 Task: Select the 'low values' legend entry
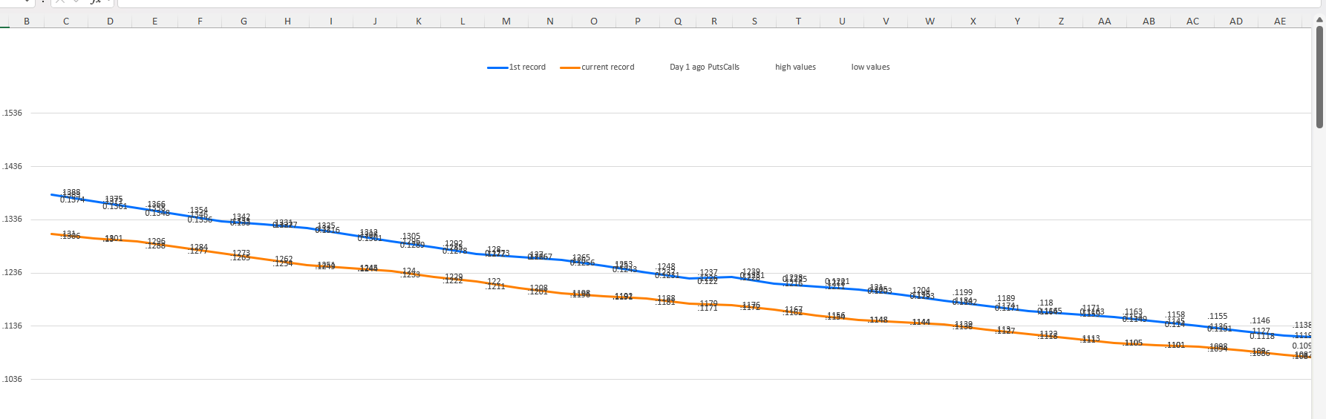870,67
